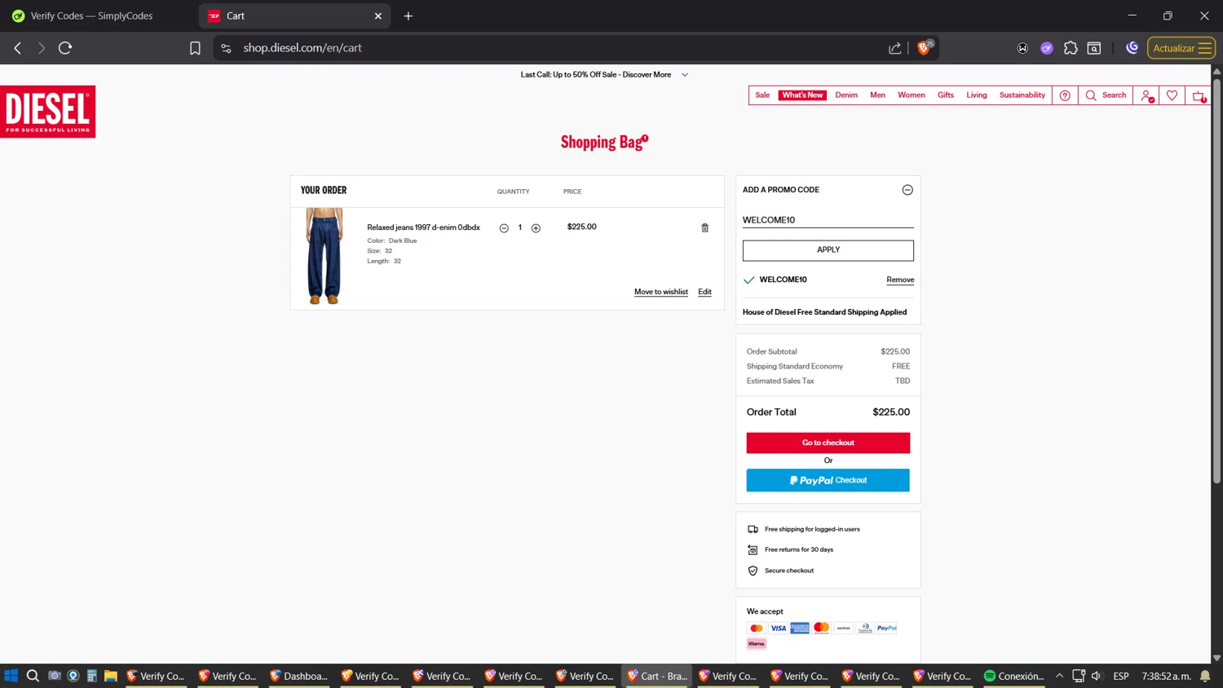Click the volume speaker tray icon
This screenshot has width=1223, height=688.
click(x=1097, y=676)
